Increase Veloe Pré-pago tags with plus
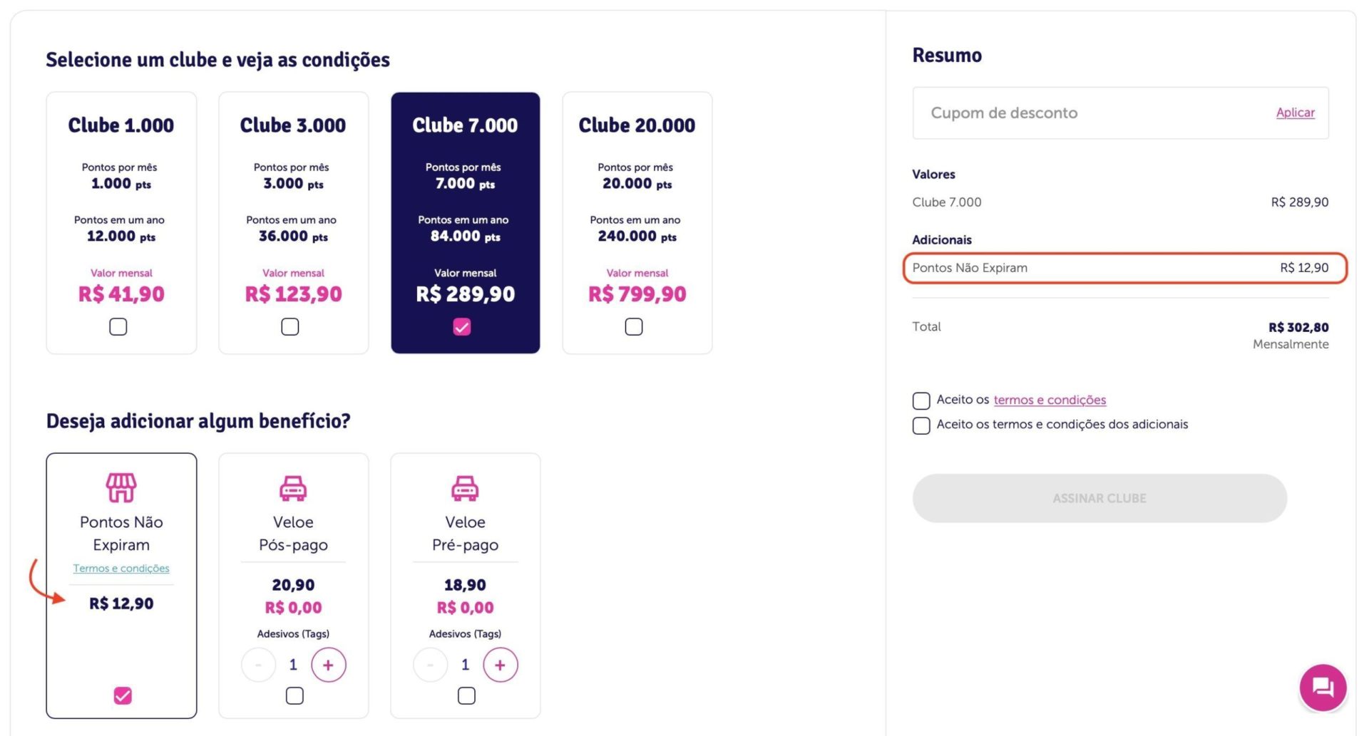Viewport: 1369px width, 736px height. 500,665
